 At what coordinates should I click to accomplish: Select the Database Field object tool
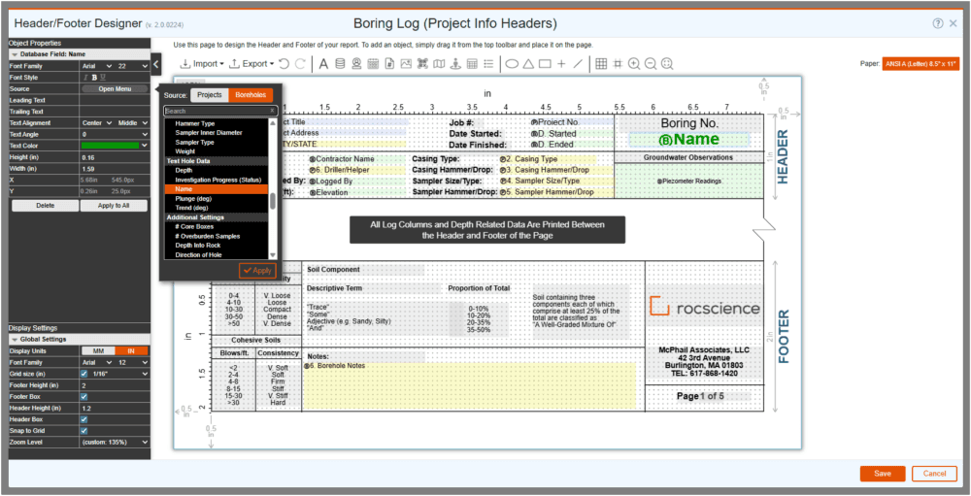tap(340, 63)
